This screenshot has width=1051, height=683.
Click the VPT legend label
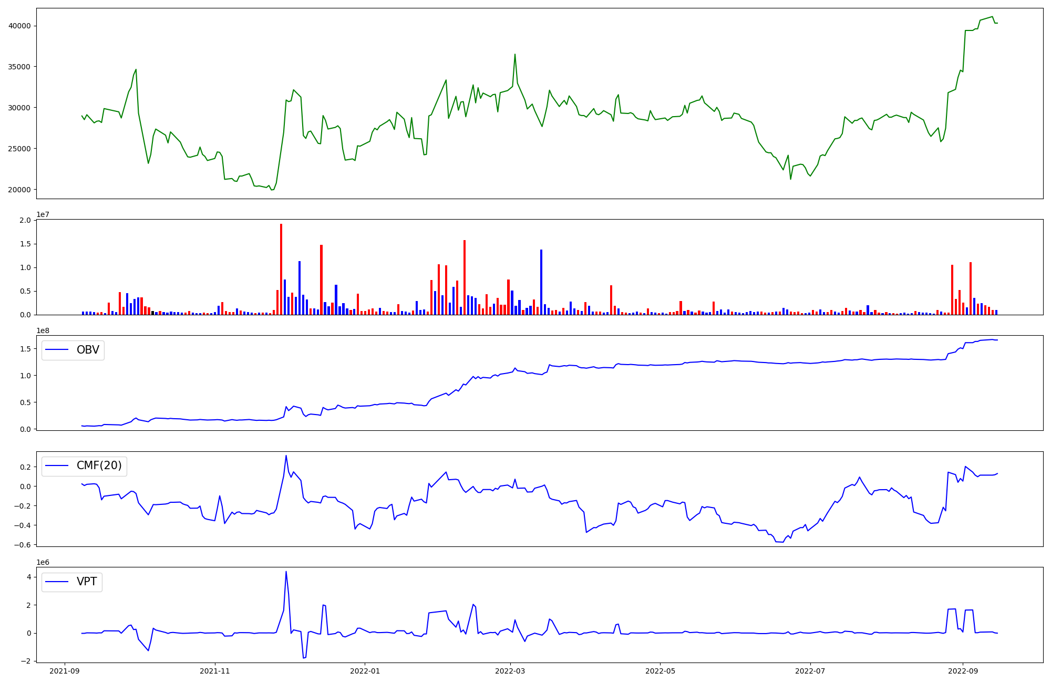(x=87, y=582)
